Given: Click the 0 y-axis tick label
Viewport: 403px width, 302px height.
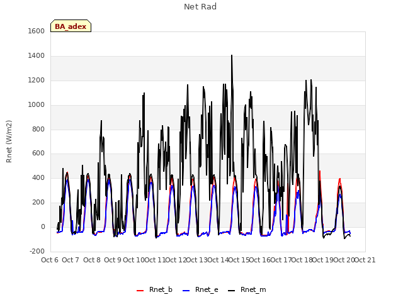Looking at the screenshot, I should (43, 227).
